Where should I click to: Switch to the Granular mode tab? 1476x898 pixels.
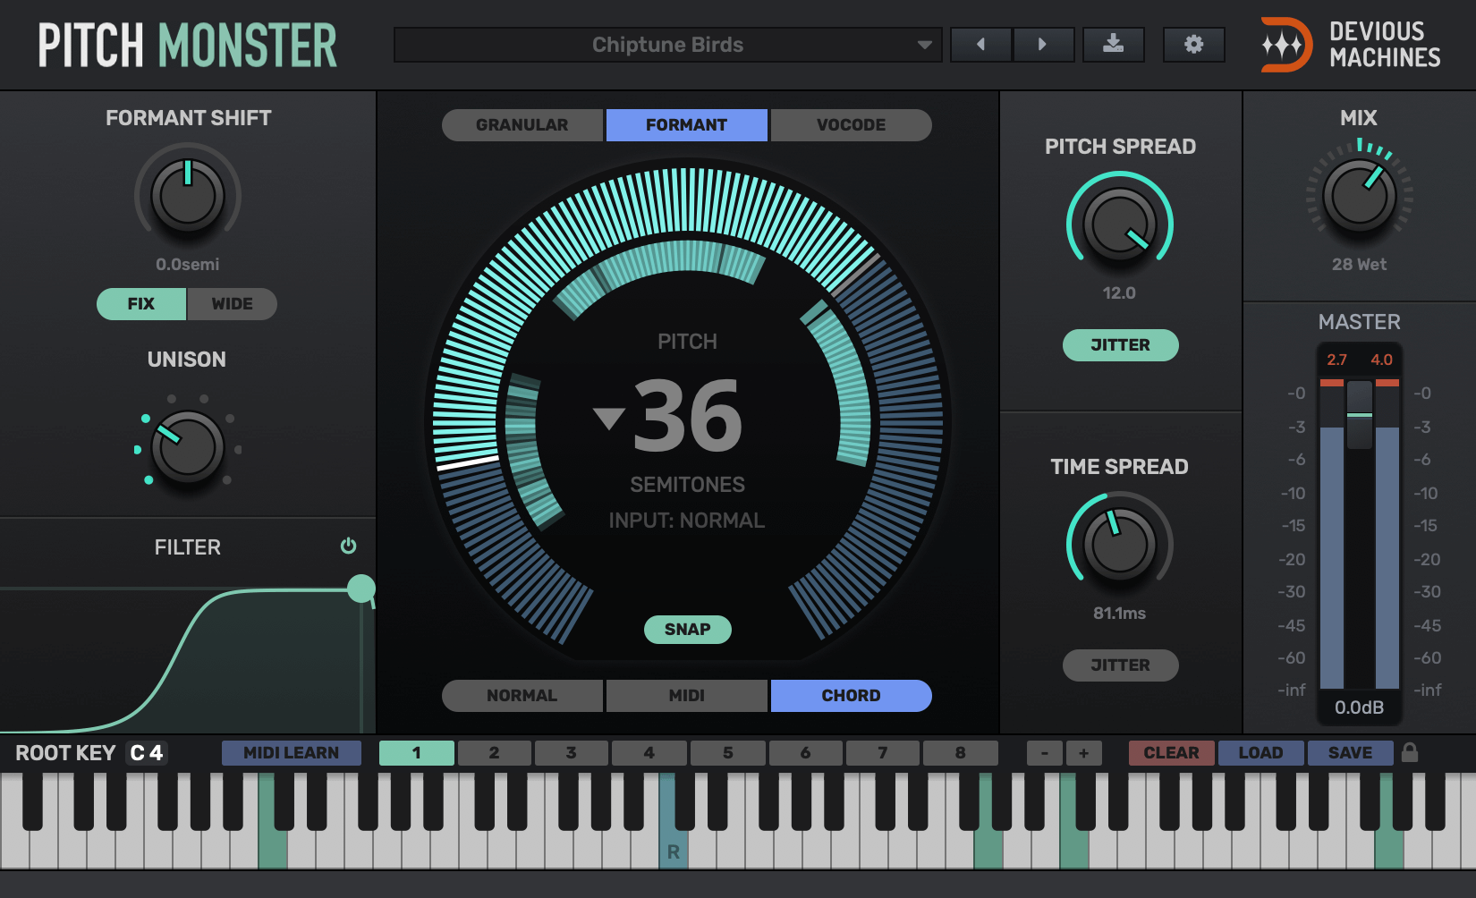522,125
